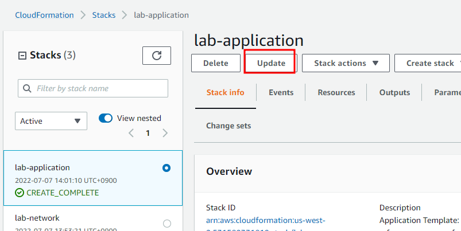This screenshot has width=461, height=231.
Task: Select the lab-network entry in the stack list
Action: coord(93,218)
